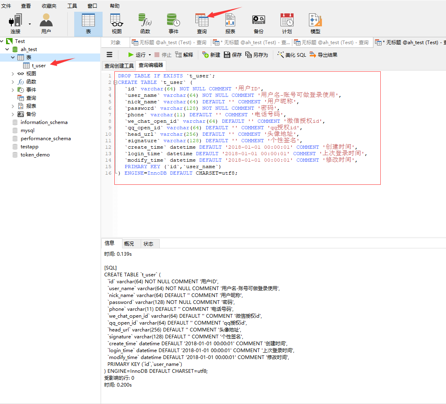Switch to 查询创建工具 tab
The height and width of the screenshot is (404, 446).
[x=119, y=66]
